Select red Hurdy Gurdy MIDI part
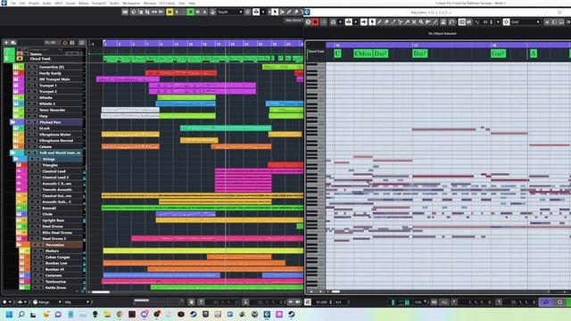 pyautogui.click(x=181, y=73)
